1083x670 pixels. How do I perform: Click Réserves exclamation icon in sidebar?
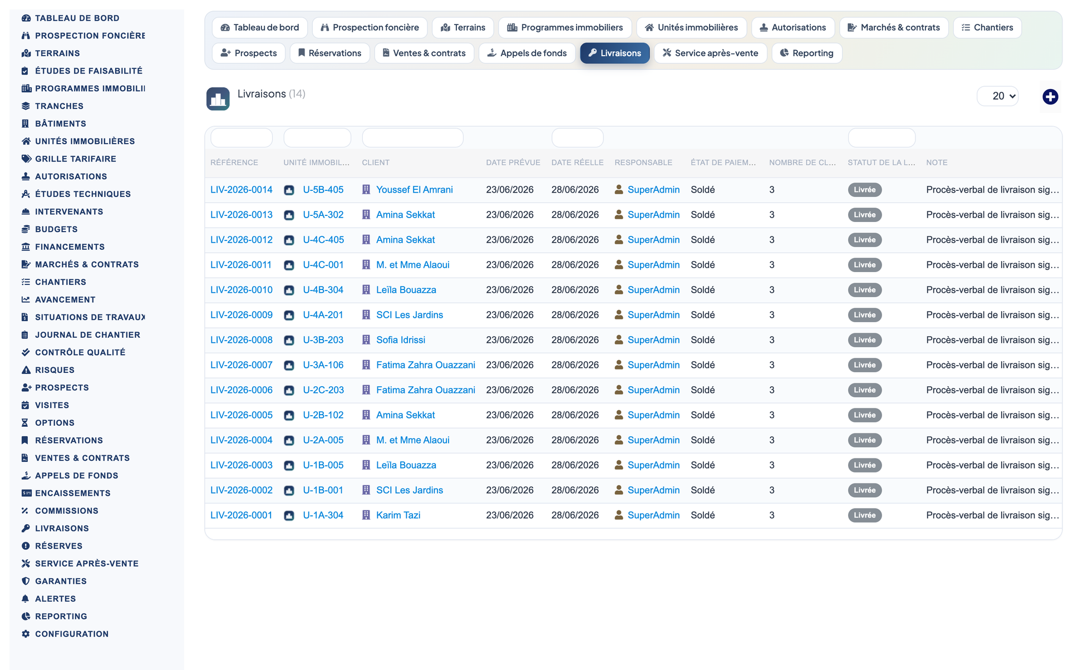coord(26,546)
